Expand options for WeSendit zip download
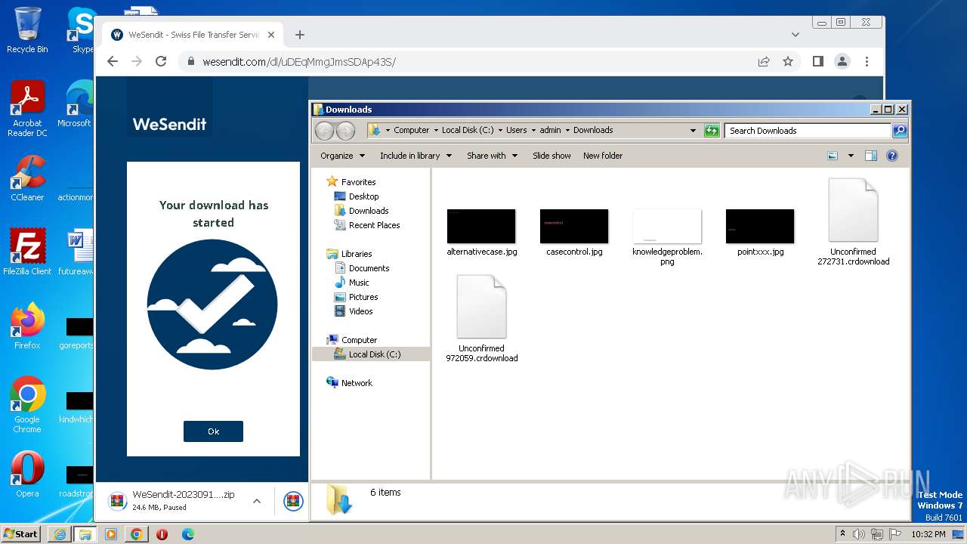Screen dimensions: 967x544 click(257, 501)
